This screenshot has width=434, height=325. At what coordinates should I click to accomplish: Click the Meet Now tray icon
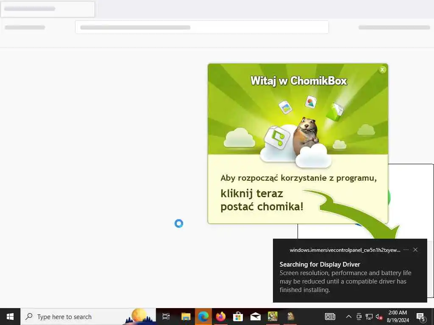359,317
